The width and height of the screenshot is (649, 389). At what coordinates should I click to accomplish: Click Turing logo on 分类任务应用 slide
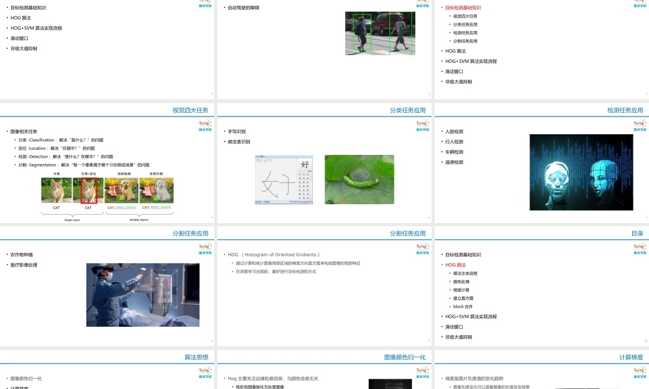(x=422, y=124)
